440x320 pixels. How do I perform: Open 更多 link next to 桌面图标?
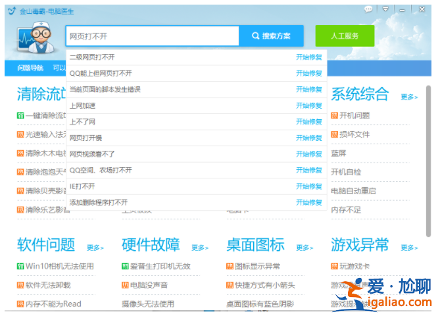pos(305,248)
